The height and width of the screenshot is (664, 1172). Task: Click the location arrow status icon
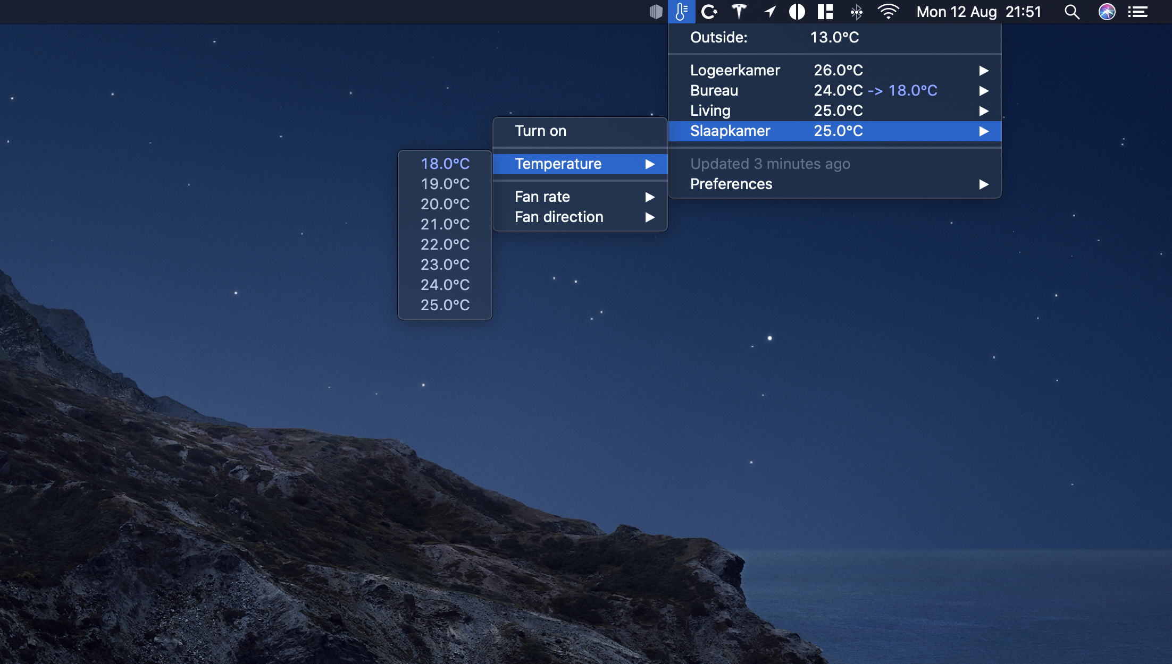pos(769,12)
